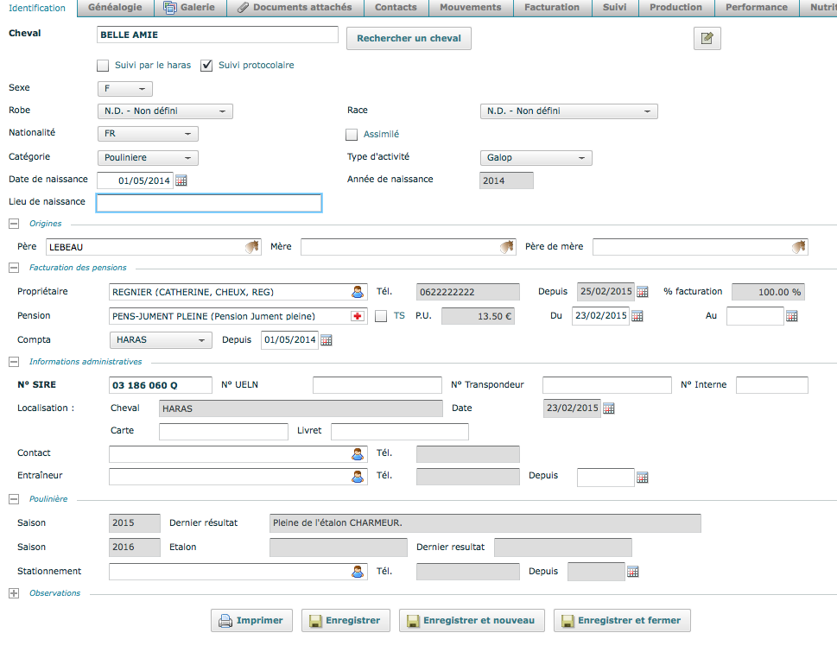Open calendar for Entraîneur Depuis
The image size is (837, 652).
pyautogui.click(x=643, y=478)
